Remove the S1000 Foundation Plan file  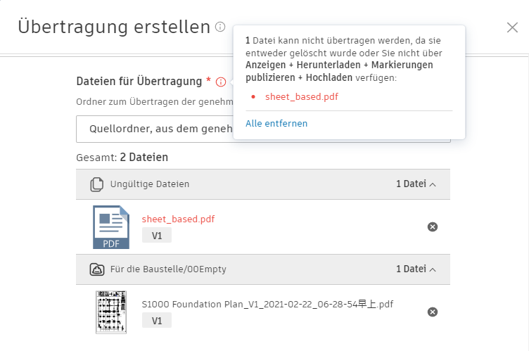(x=433, y=312)
